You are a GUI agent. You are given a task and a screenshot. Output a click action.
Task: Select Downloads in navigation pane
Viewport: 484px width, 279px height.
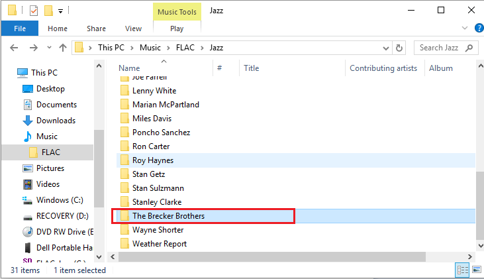[56, 121]
